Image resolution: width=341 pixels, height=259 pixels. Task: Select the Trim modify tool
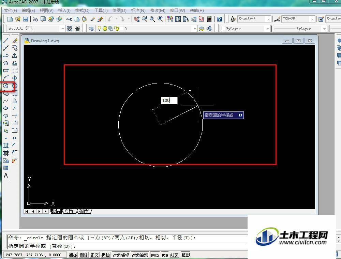tap(15, 108)
